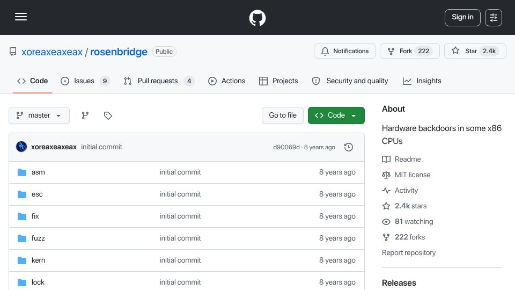Viewport: 515px width, 290px height.
Task: Open the MIT license link
Action: coord(413,175)
